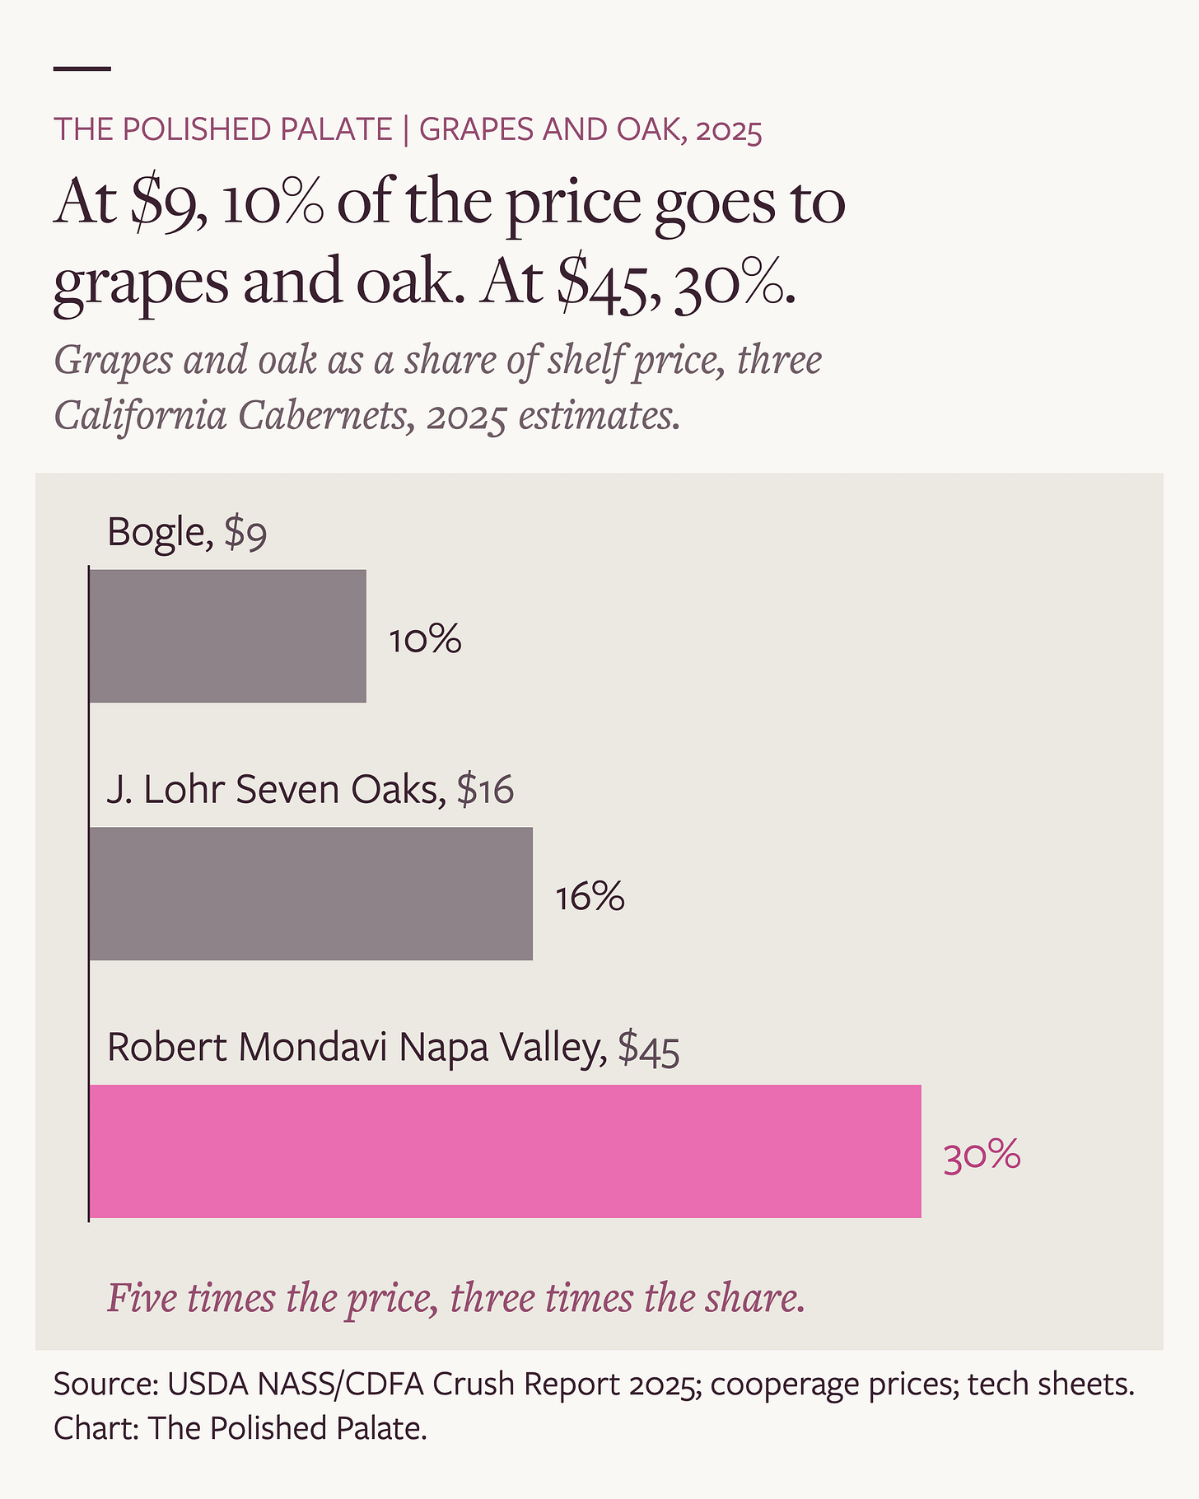Click the short dark dash above header
This screenshot has width=1199, height=1499.
click(82, 68)
